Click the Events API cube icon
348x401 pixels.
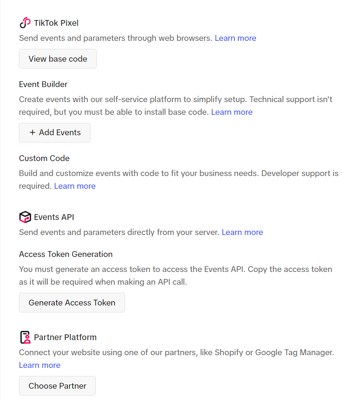point(25,217)
